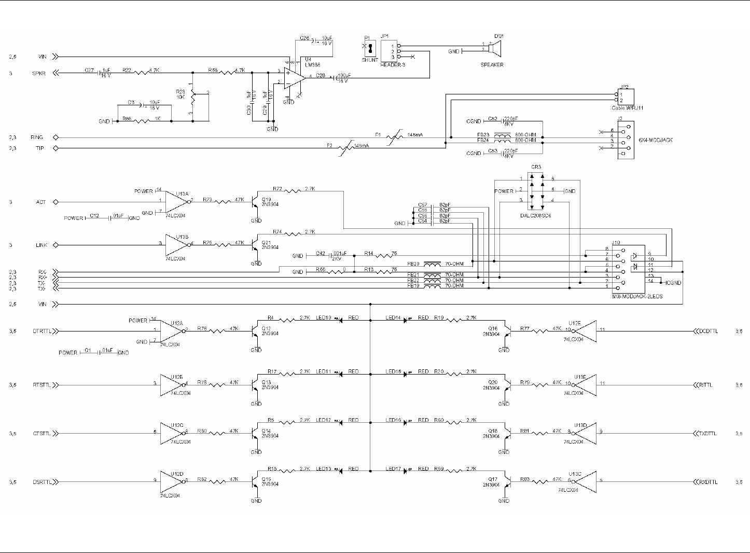Image resolution: width=750 pixels, height=553 pixels.
Task: Click the Q19 2N3904 transistor symbol
Action: [x=255, y=202]
